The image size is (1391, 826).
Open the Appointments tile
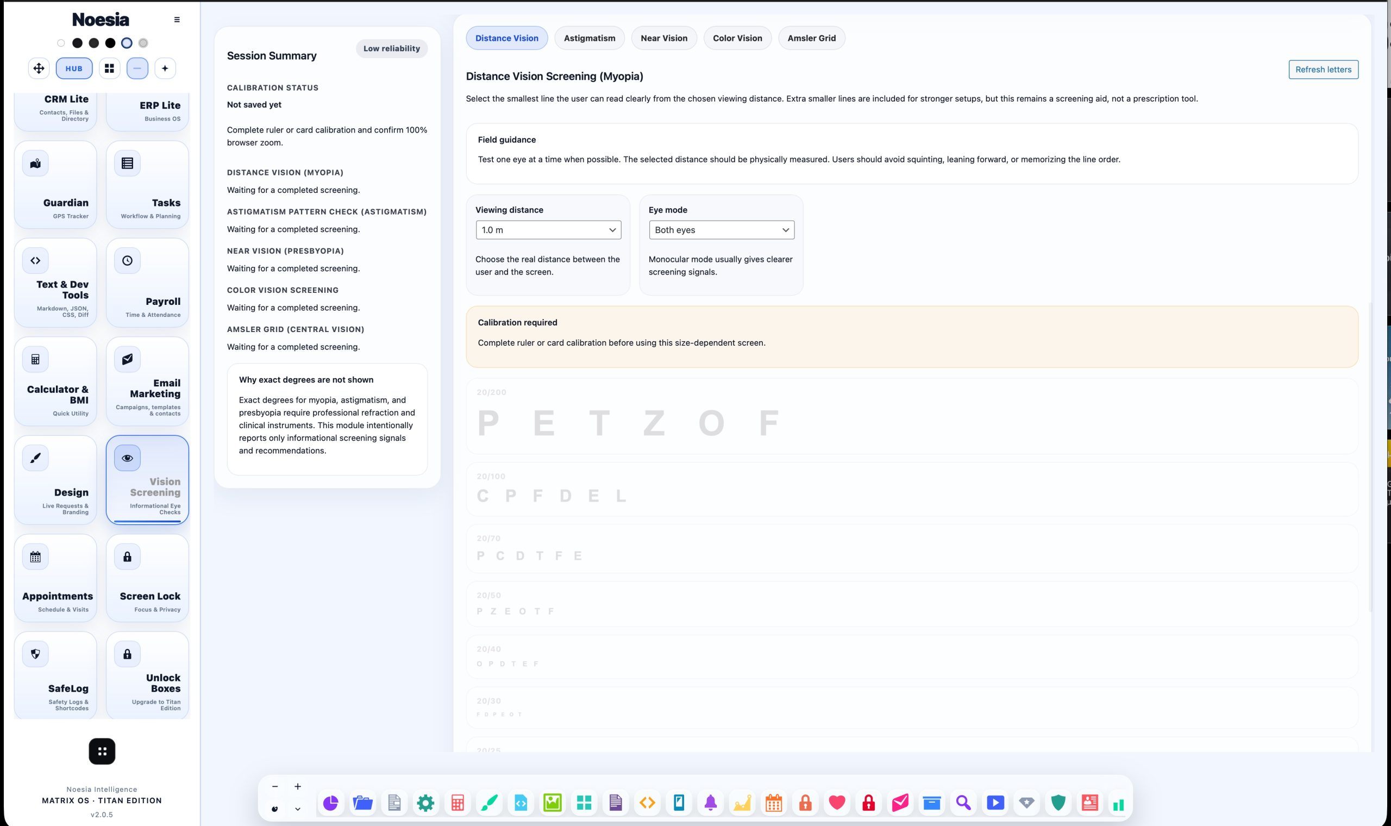[x=55, y=578]
